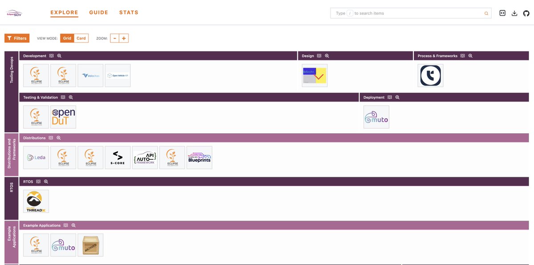This screenshot has height=265, width=534.
Task: Click the magnifier icon beside Development
Action: click(x=59, y=56)
